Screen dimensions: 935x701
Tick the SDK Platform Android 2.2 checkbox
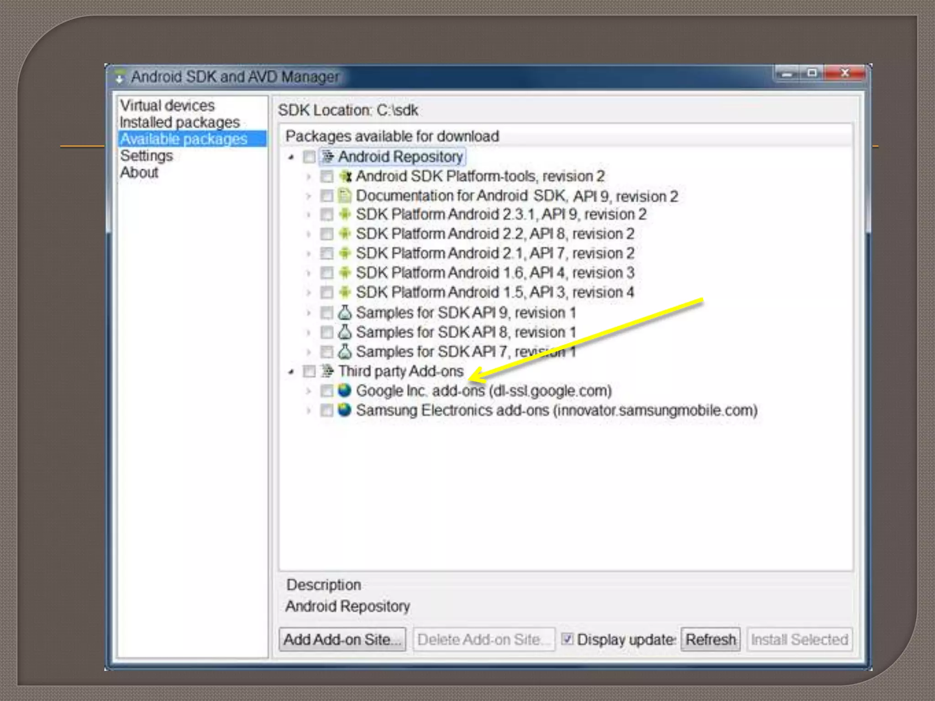[326, 234]
